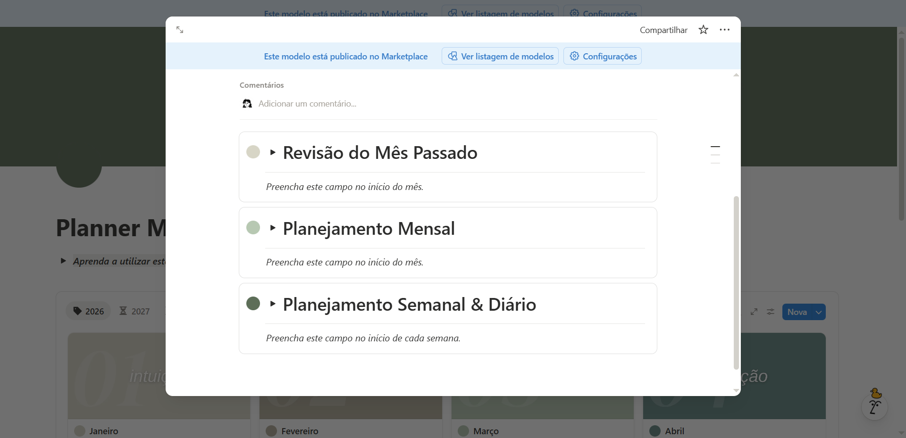This screenshot has width=906, height=438.
Task: Click the Planner page title in background
Action: (x=111, y=228)
